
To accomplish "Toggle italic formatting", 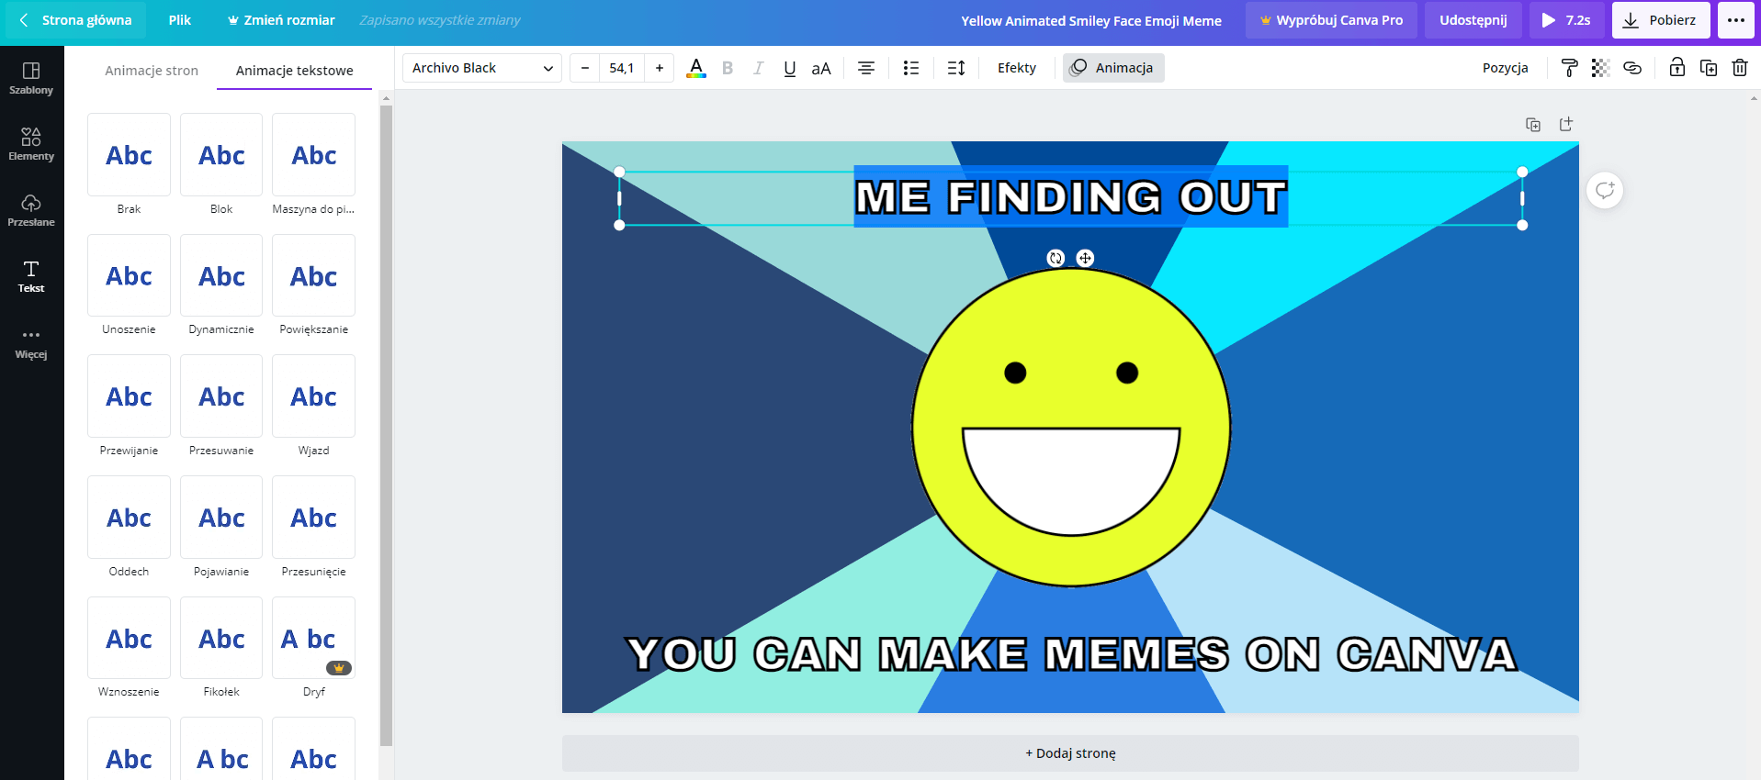I will click(x=758, y=68).
